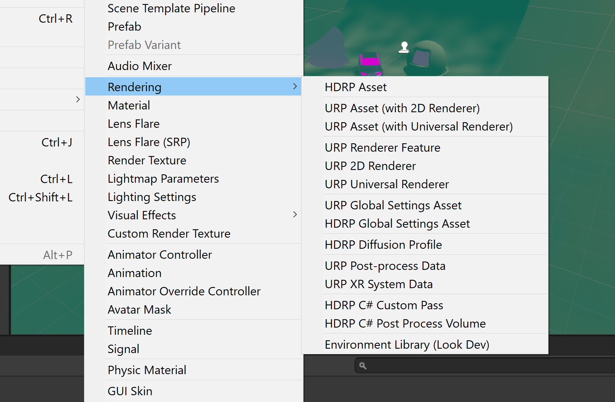Click the search magnifier icon below the submenu
Screen dimensions: 615x402
pyautogui.click(x=362, y=365)
